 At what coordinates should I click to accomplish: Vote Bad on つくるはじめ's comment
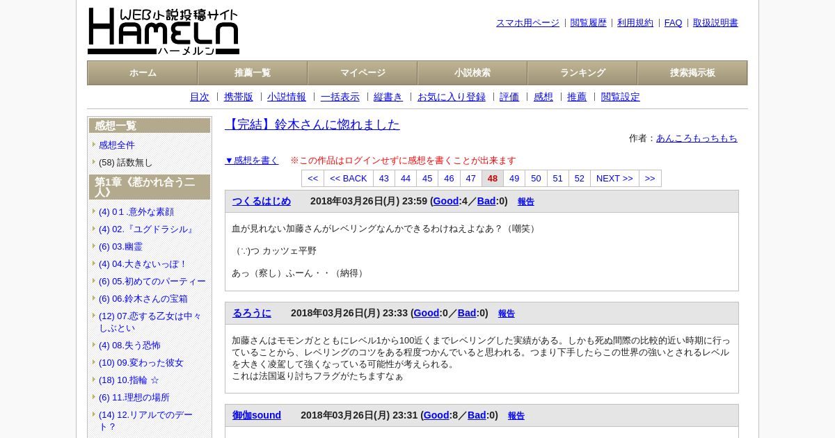pos(486,202)
